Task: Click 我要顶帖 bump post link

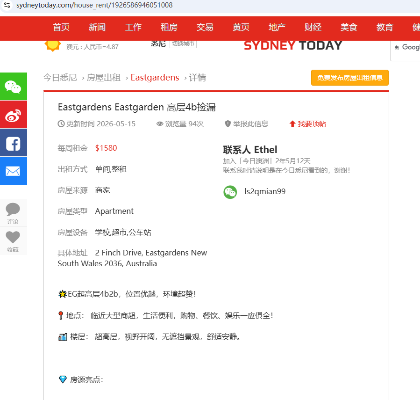Action: click(x=312, y=124)
